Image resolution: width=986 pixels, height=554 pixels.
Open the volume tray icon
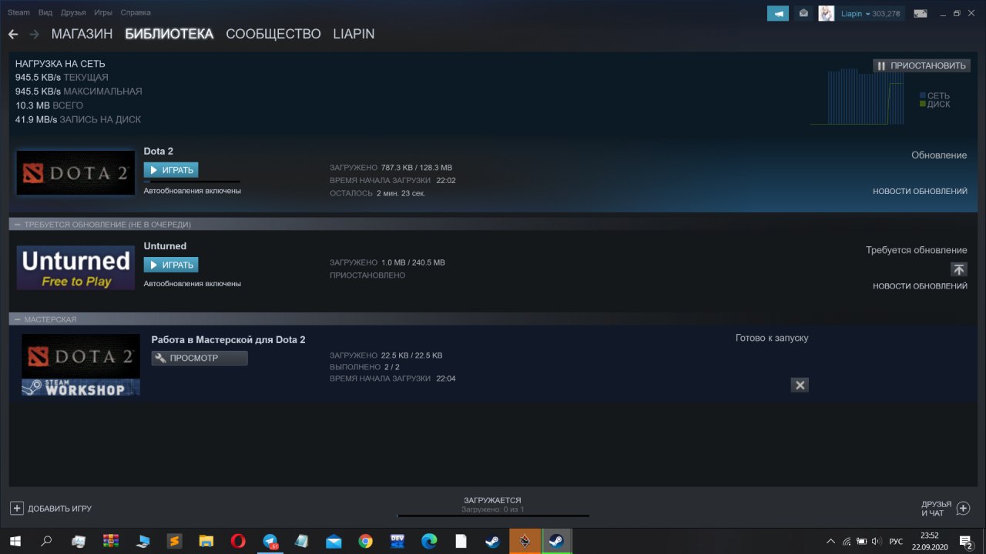point(876,542)
